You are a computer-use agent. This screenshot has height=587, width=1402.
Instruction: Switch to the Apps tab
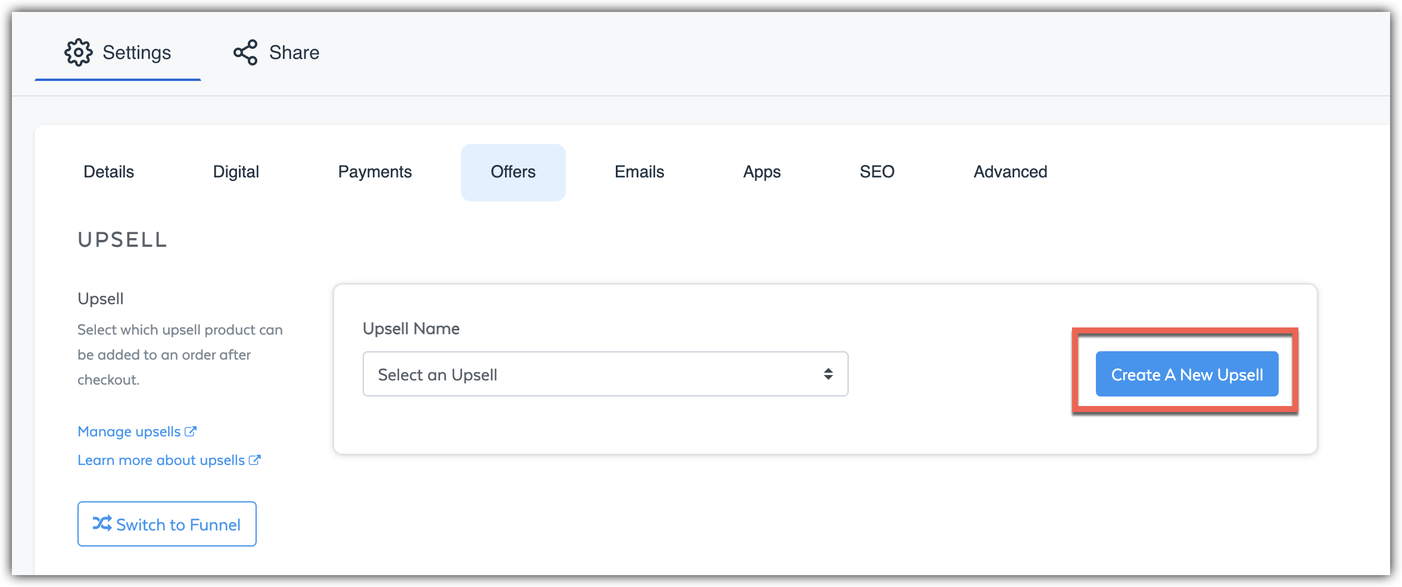pyautogui.click(x=762, y=172)
